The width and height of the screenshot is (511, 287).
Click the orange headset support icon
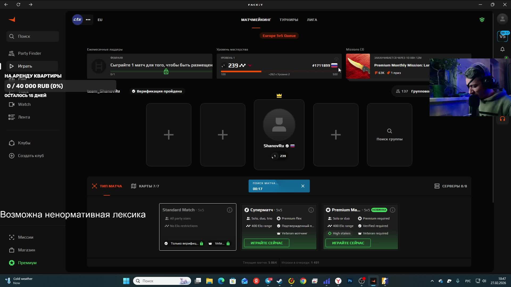click(x=502, y=119)
